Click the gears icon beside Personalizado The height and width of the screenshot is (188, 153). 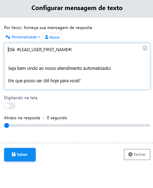(x=8, y=37)
